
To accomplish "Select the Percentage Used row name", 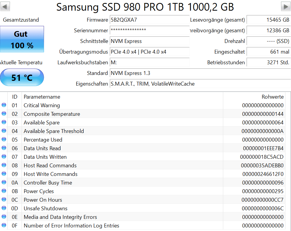I will point(43,140).
